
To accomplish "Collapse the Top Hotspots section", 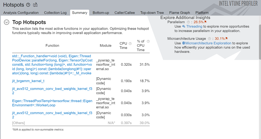I will tap(7, 22).
